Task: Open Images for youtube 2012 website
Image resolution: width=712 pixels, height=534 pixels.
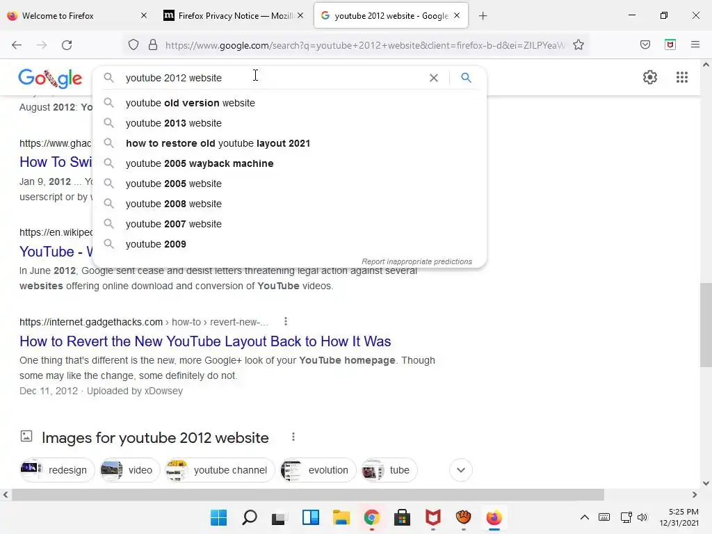Action: pyautogui.click(x=155, y=438)
